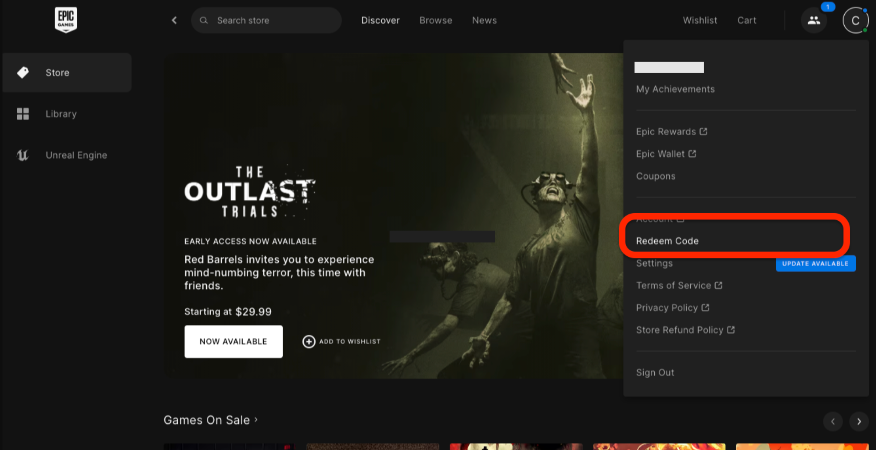Click the back navigation arrow
This screenshot has width=876, height=450.
(x=175, y=20)
